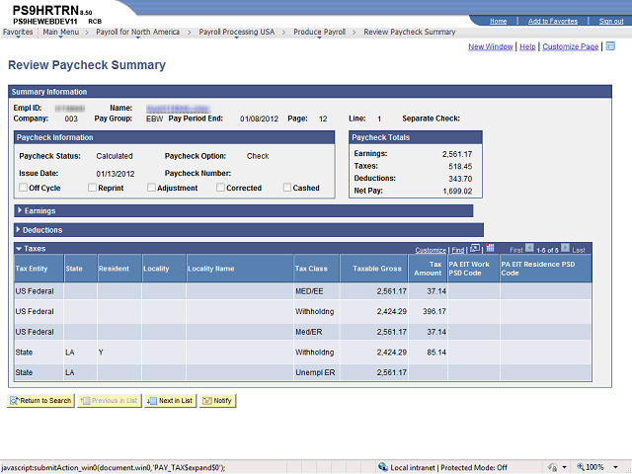Screen dimensions: 632x474
Task: Click the Customize Page link
Action: click(x=571, y=46)
